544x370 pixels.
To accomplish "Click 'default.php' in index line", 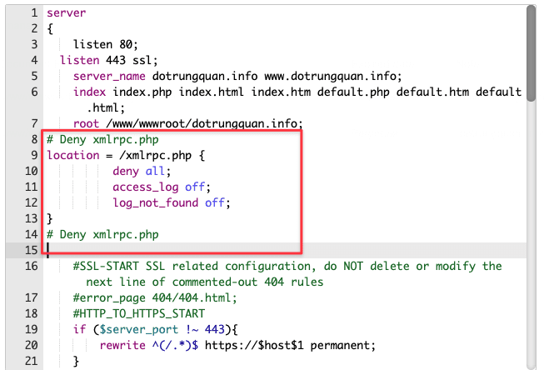I will tap(353, 92).
